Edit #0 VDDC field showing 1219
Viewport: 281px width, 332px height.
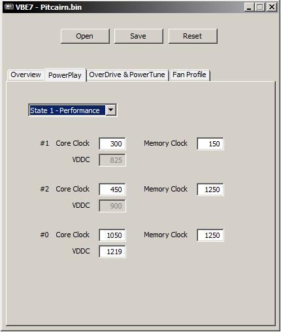[112, 252]
